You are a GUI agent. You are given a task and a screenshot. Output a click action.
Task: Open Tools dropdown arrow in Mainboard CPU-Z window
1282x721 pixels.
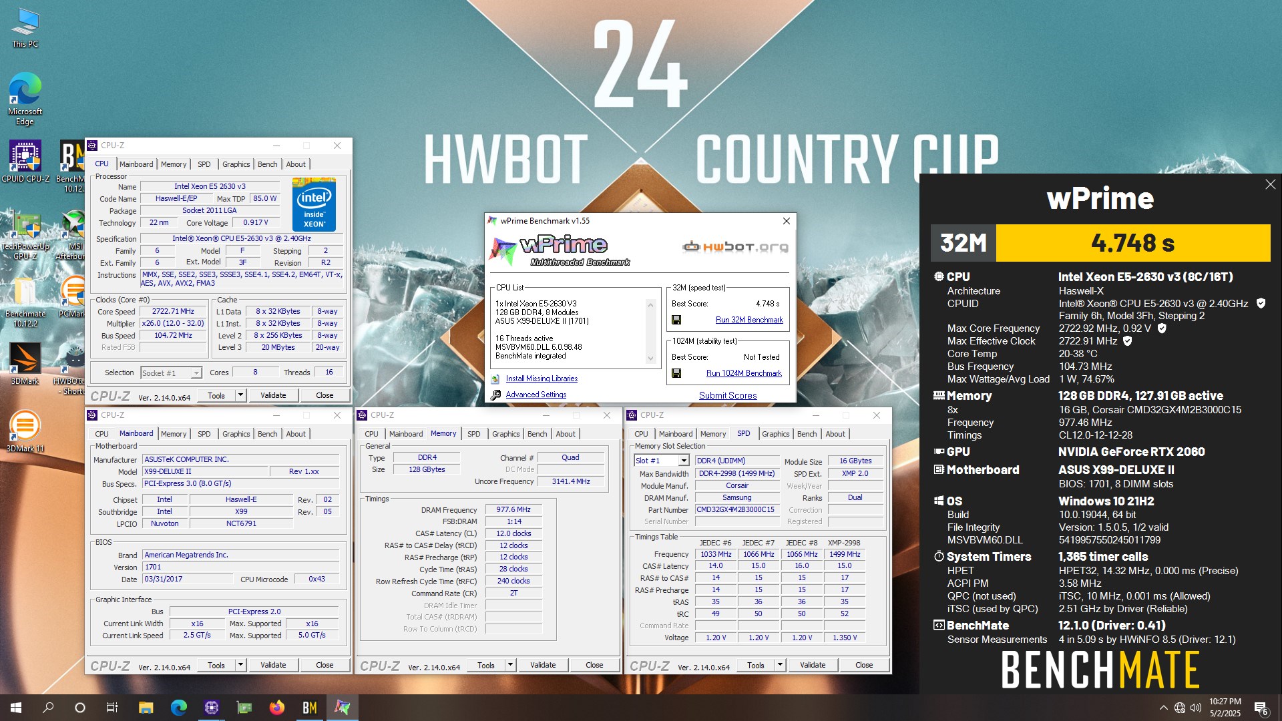[x=240, y=665]
